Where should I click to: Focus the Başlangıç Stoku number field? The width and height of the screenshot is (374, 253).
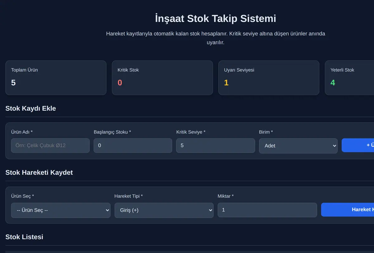[133, 146]
